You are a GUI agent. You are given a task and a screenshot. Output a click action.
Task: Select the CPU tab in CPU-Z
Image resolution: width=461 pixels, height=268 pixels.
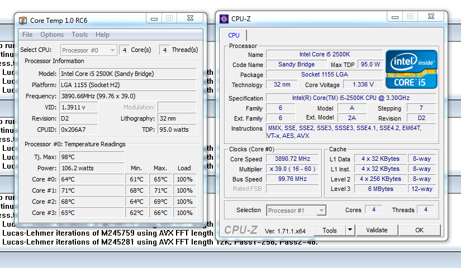point(234,35)
